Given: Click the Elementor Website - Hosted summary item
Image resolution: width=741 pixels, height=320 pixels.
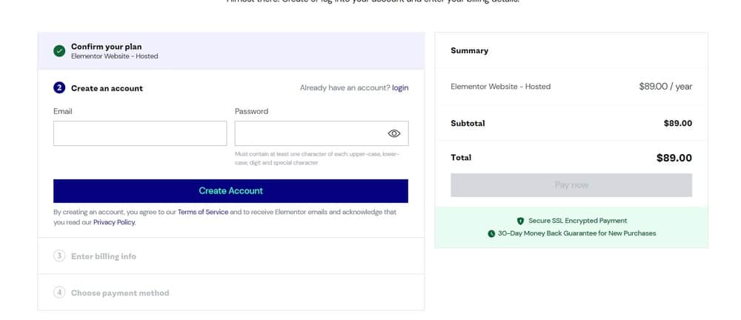Looking at the screenshot, I should click(500, 87).
